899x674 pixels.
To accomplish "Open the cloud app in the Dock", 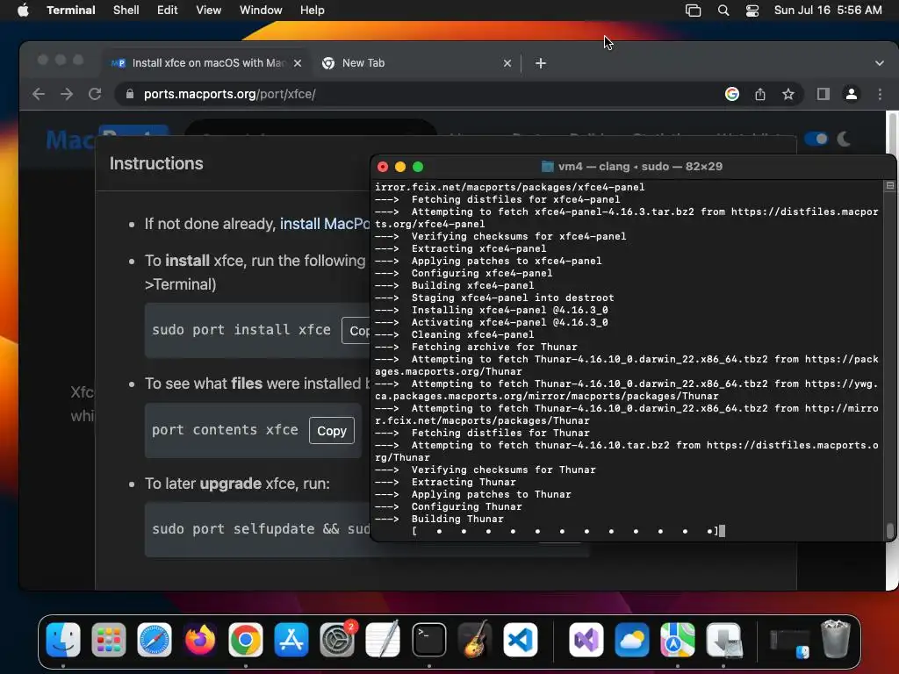I will [632, 640].
